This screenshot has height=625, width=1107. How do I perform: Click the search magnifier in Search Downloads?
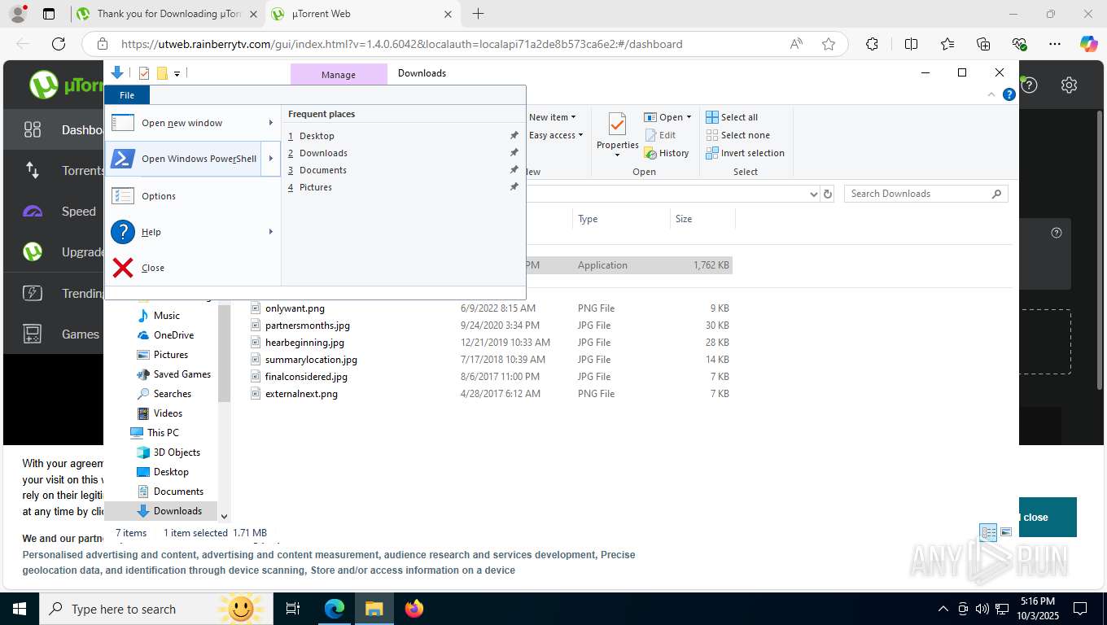[996, 194]
